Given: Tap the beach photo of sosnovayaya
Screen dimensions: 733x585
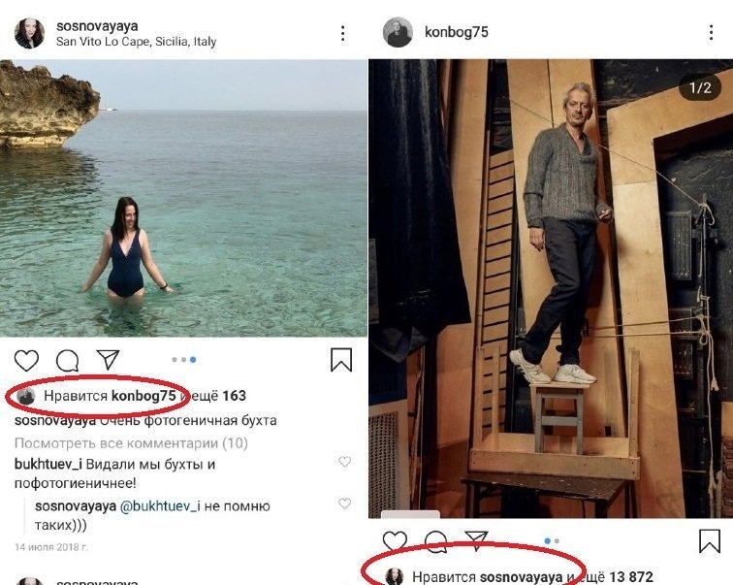Looking at the screenshot, I should [x=183, y=199].
